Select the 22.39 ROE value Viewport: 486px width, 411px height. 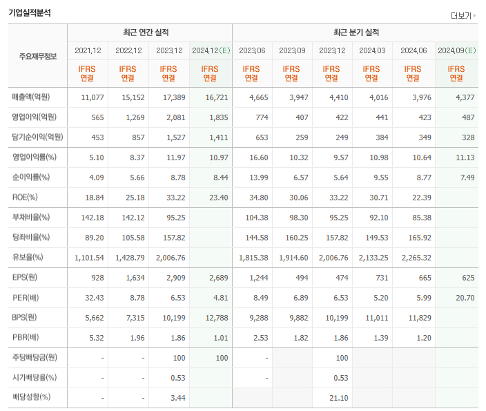[x=422, y=198]
